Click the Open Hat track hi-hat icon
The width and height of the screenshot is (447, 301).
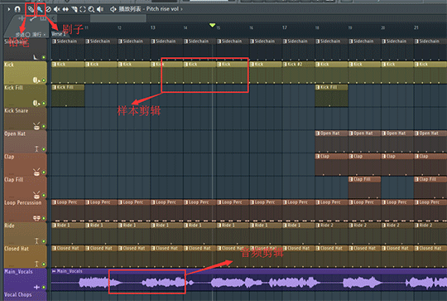36,148
